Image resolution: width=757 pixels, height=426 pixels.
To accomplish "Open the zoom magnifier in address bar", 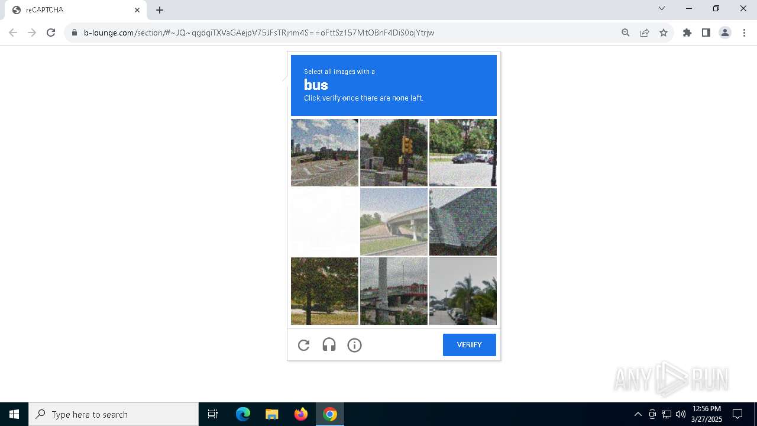I will [x=626, y=33].
